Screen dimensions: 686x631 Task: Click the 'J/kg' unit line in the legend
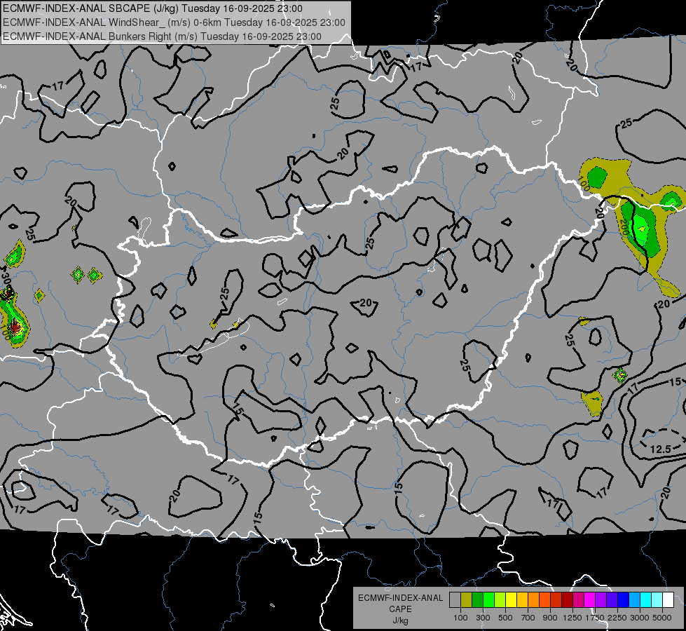(x=400, y=620)
